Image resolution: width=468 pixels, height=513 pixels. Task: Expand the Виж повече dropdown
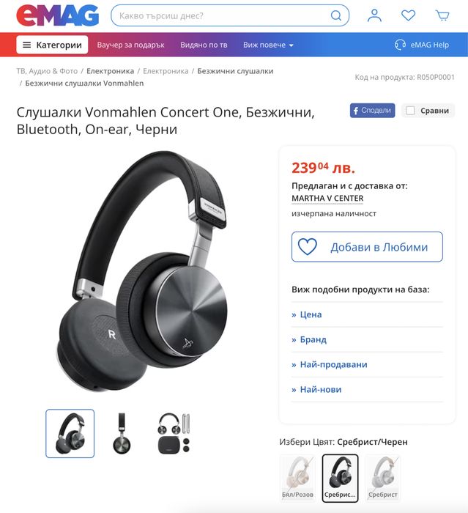(x=268, y=45)
